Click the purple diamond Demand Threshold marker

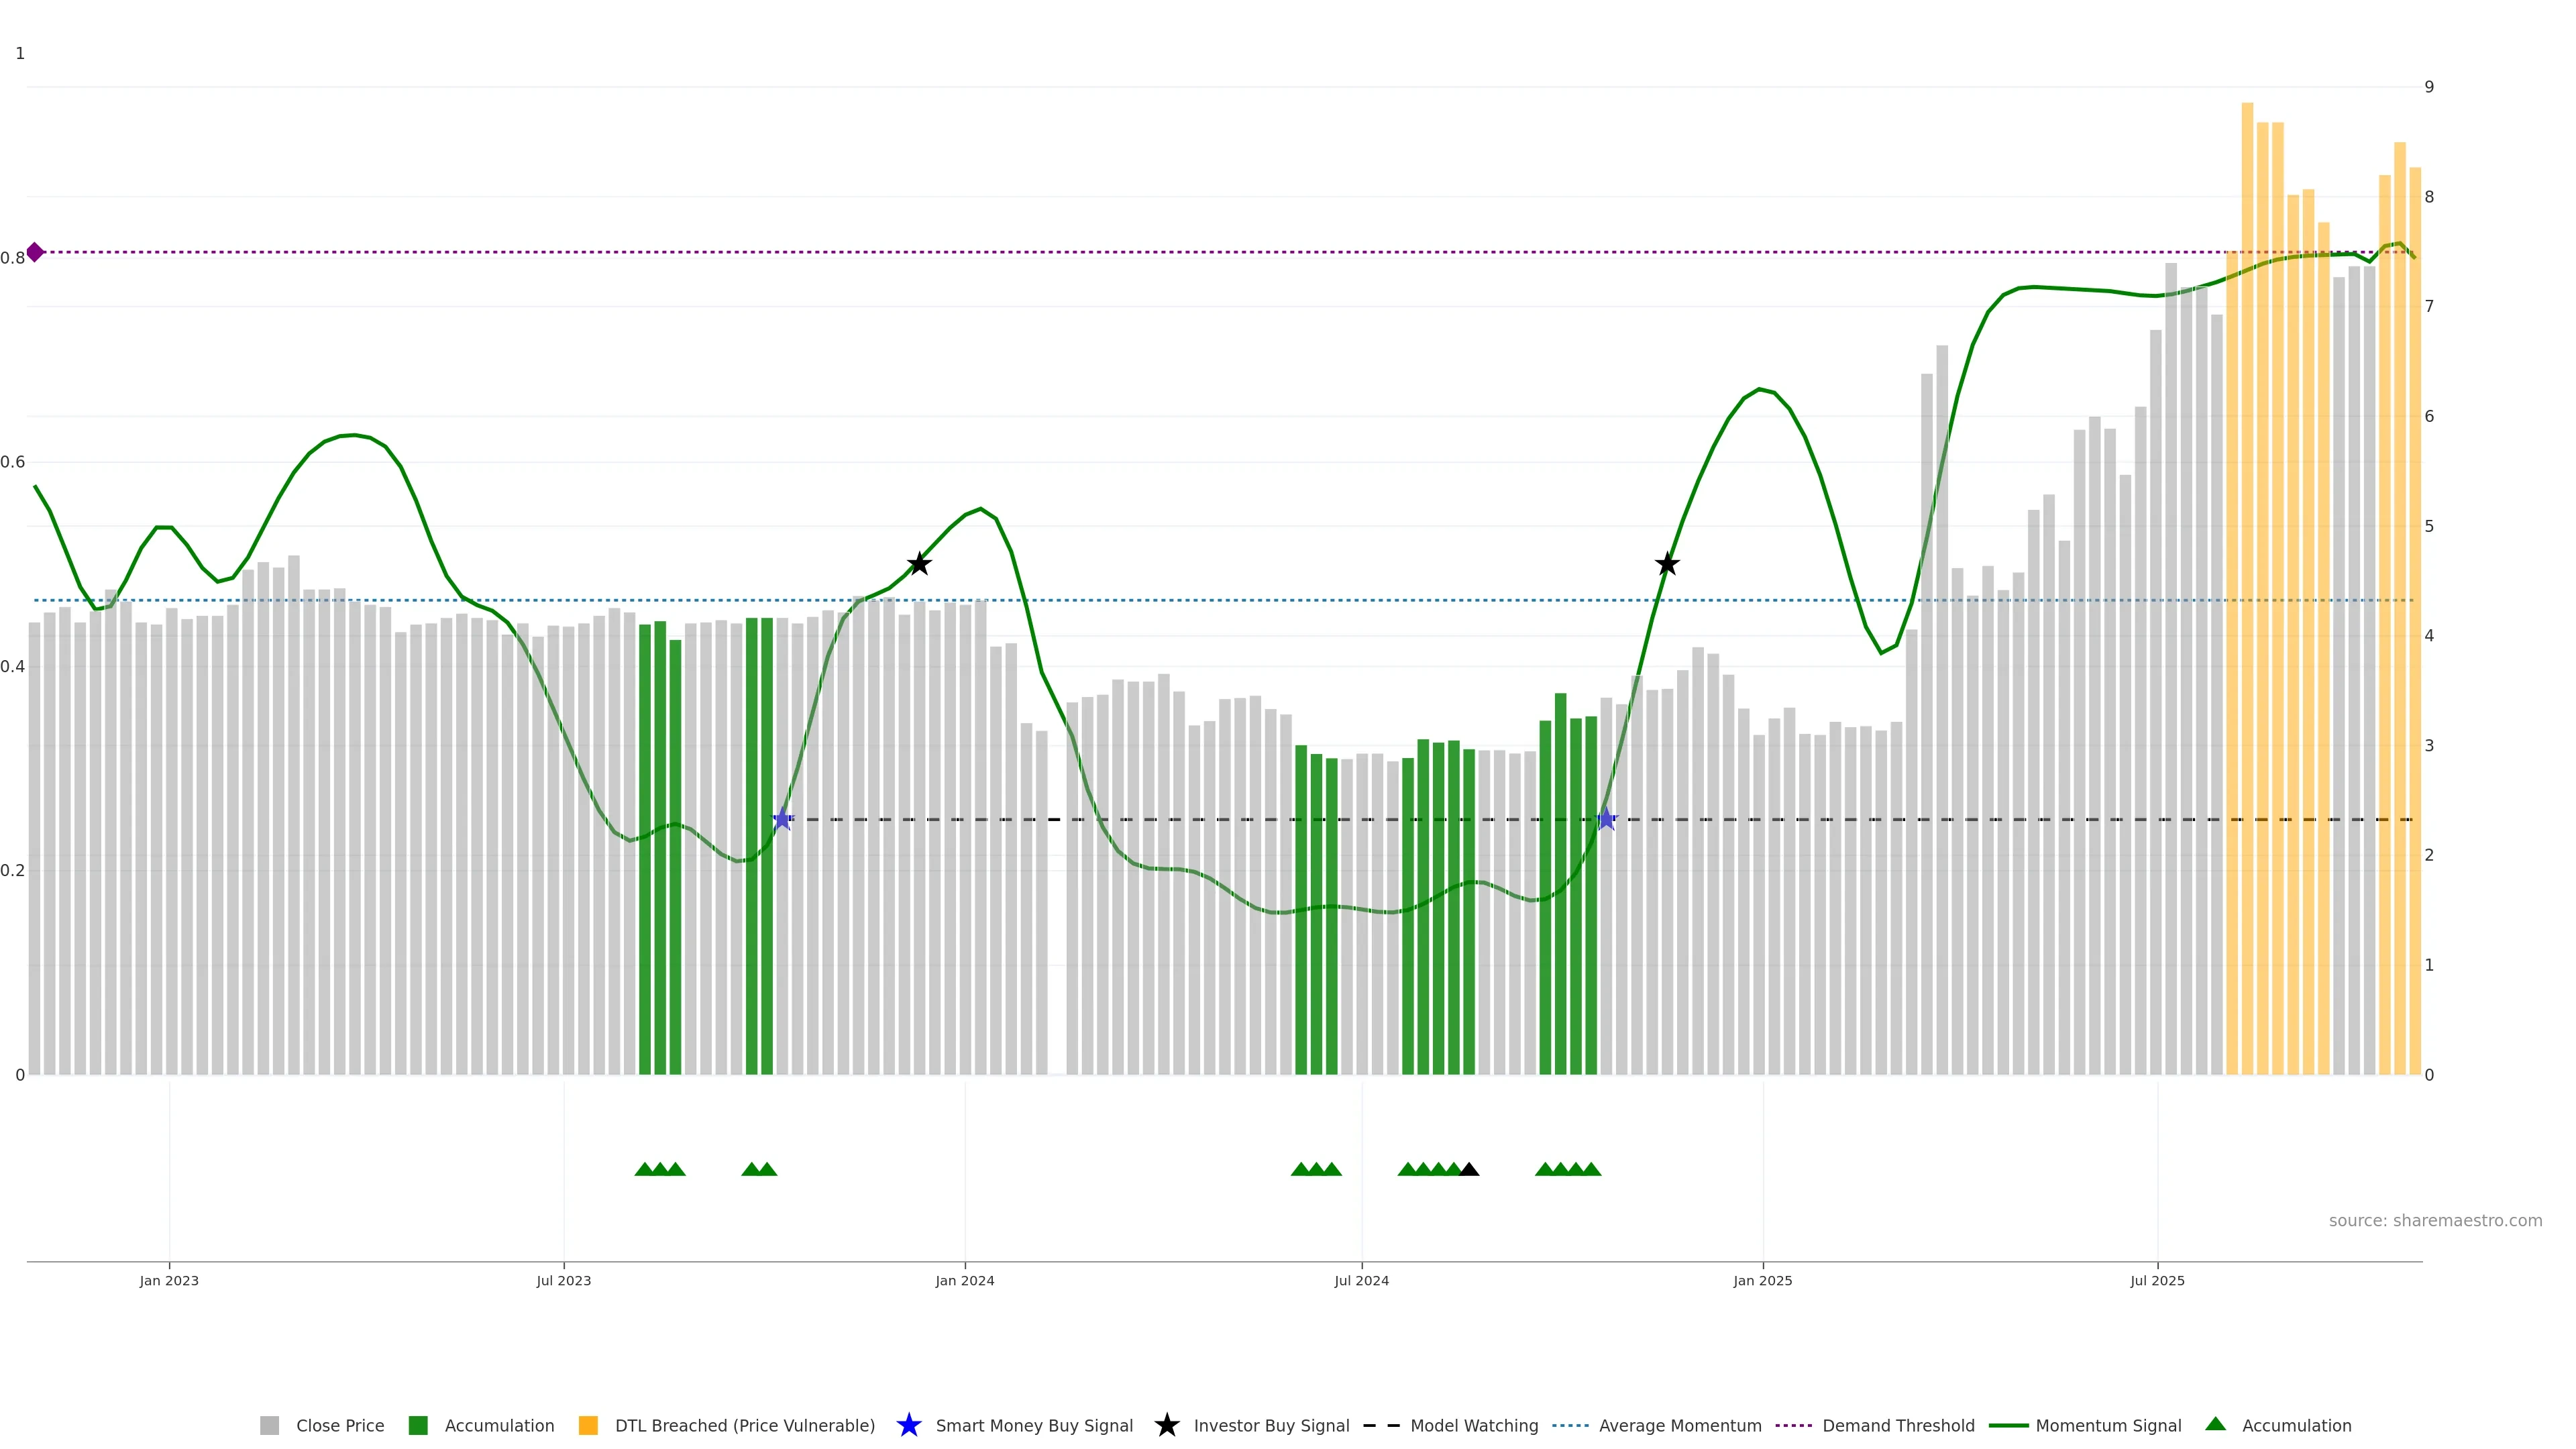pos(35,252)
